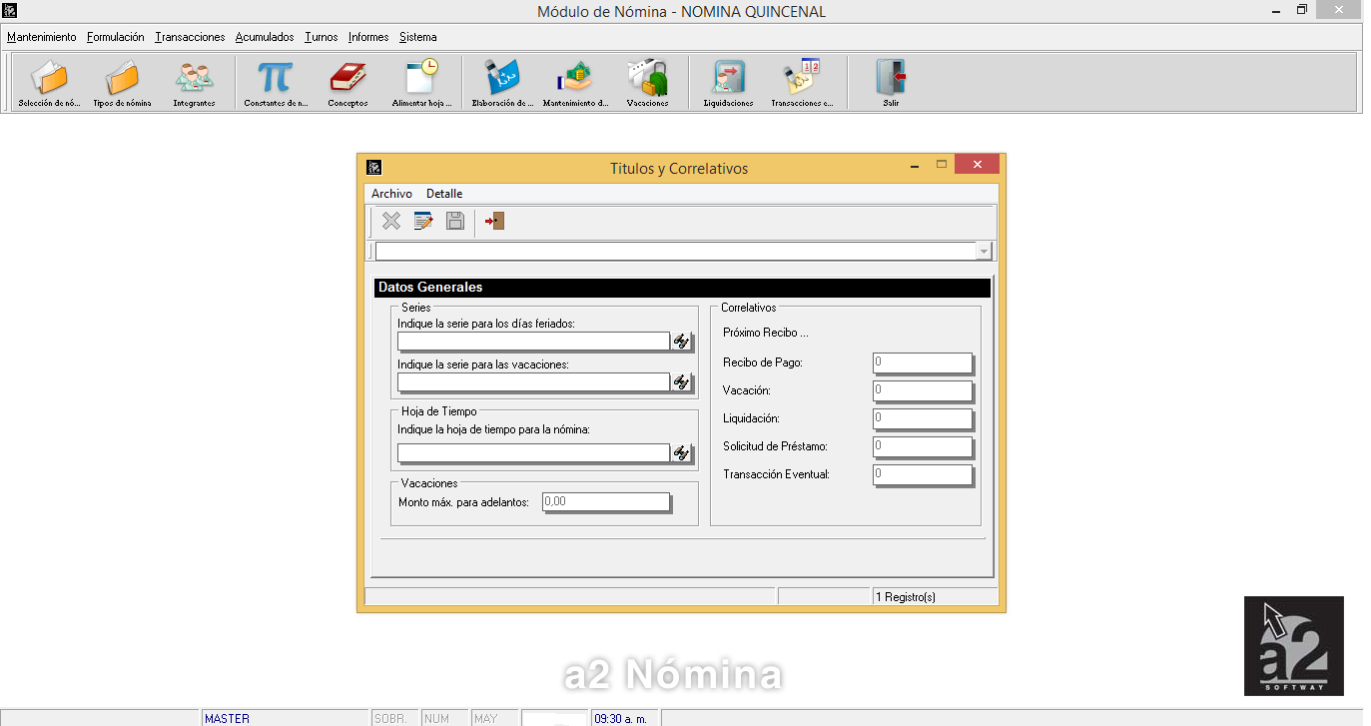Click search icon for vacaciones series

(681, 382)
